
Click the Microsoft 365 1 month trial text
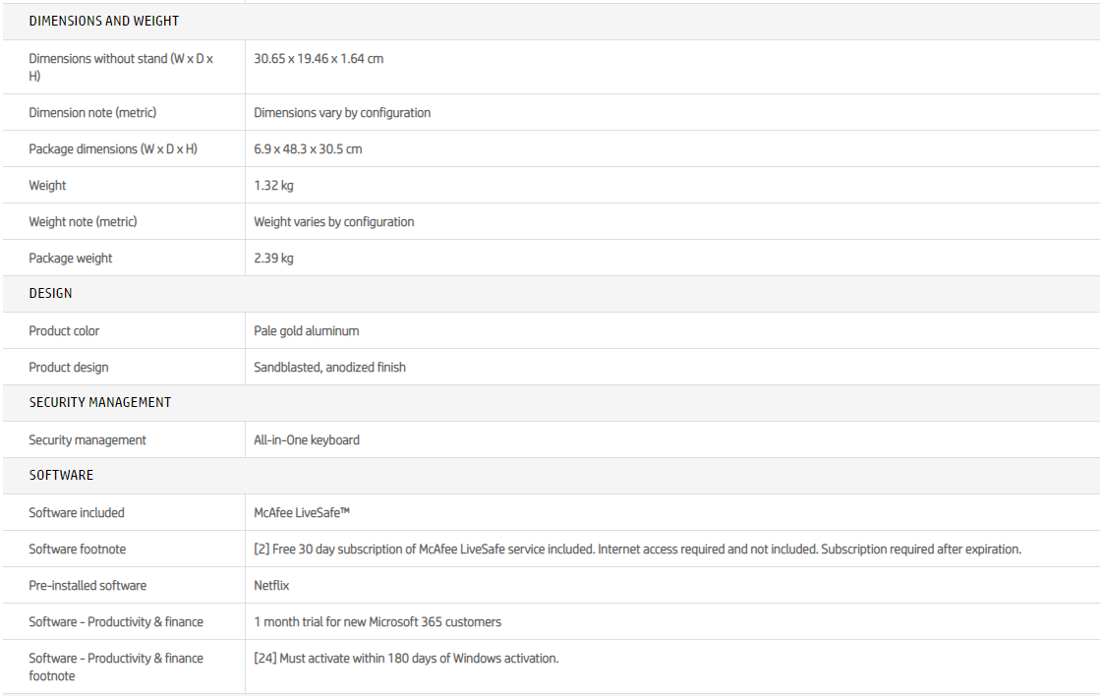coord(377,622)
